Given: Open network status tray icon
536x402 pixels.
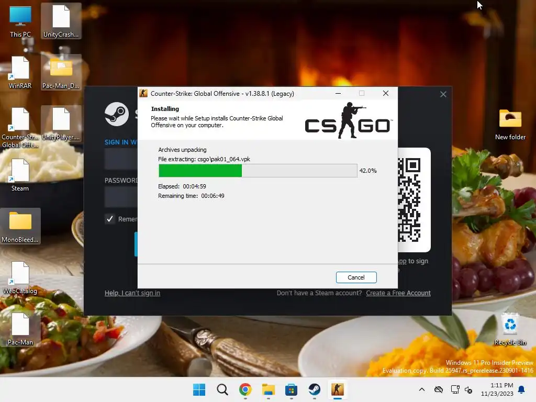Looking at the screenshot, I should 455,389.
